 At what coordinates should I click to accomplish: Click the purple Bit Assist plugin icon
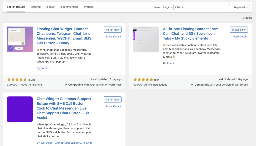tap(20, 109)
